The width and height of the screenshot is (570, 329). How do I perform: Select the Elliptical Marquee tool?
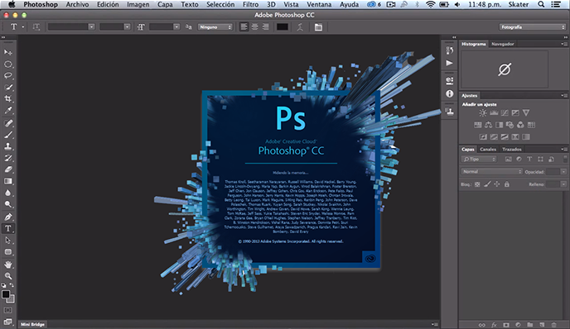tap(8, 64)
